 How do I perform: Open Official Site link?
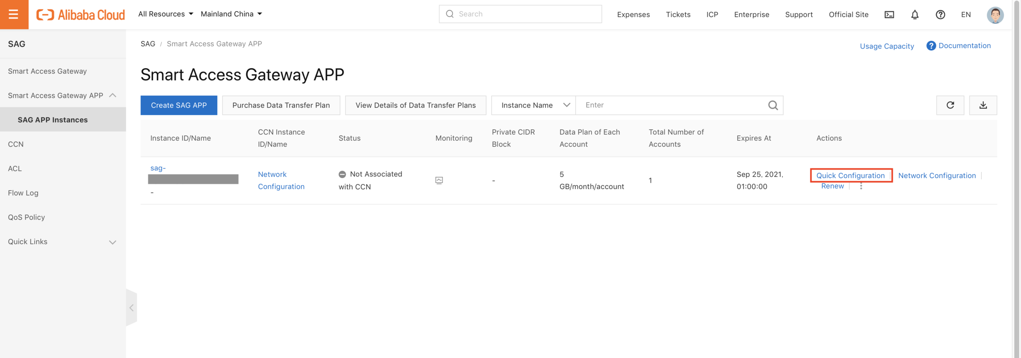(x=848, y=14)
